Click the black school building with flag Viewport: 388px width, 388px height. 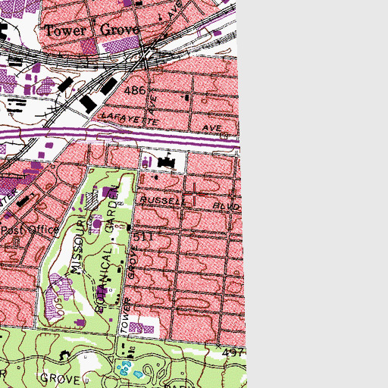click(x=166, y=161)
